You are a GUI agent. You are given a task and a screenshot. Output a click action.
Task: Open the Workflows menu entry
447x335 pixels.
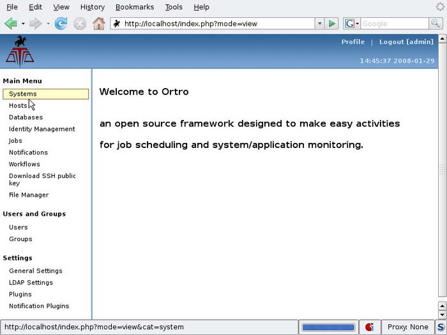24,164
